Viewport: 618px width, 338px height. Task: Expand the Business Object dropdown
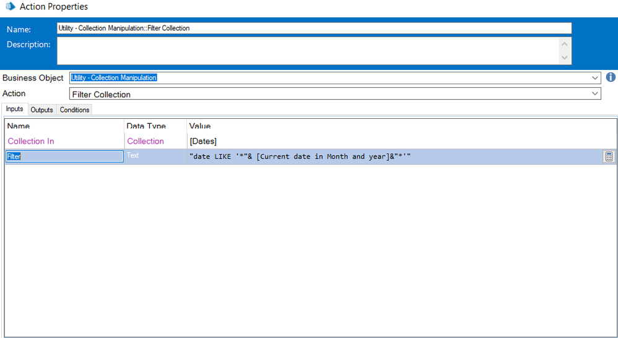[595, 77]
